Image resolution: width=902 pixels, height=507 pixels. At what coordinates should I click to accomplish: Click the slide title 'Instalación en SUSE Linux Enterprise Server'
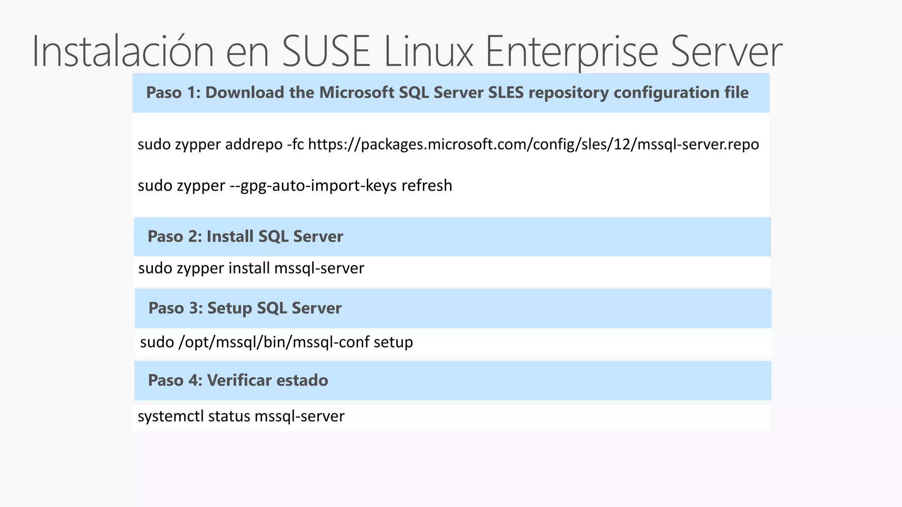(407, 52)
